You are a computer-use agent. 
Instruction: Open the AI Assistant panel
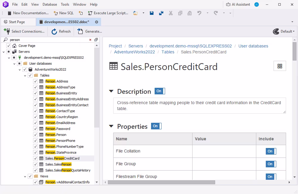238,4
